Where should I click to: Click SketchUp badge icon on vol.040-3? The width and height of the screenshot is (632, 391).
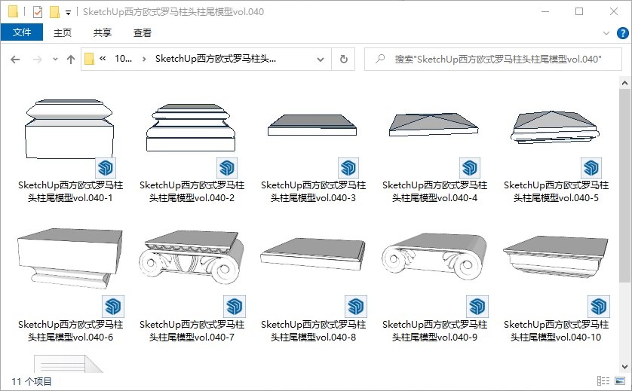pyautogui.click(x=348, y=167)
